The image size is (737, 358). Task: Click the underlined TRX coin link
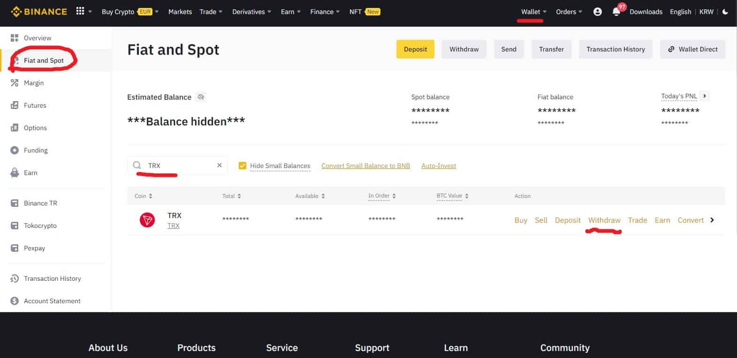tap(174, 226)
